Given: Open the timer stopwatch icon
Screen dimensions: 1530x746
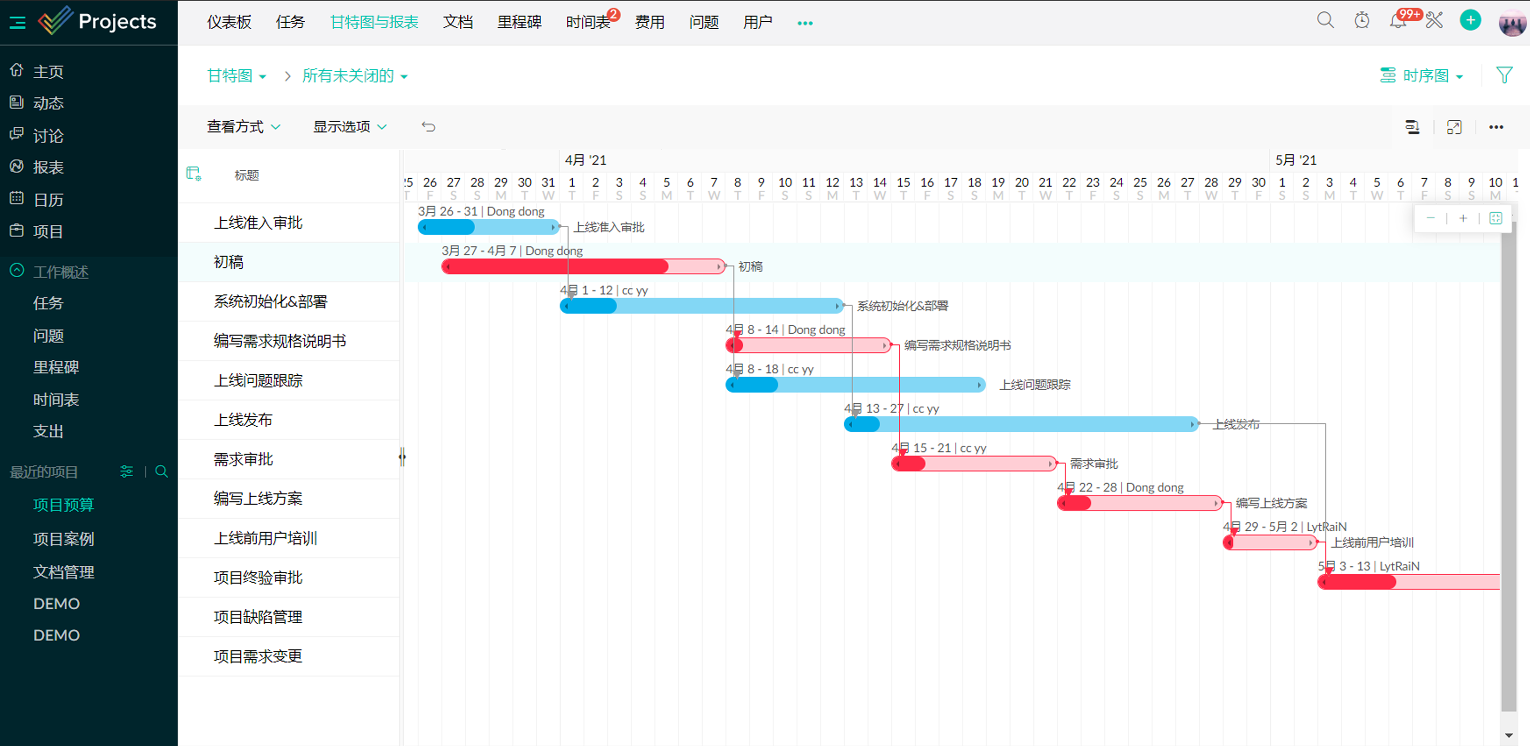Looking at the screenshot, I should click(1362, 21).
